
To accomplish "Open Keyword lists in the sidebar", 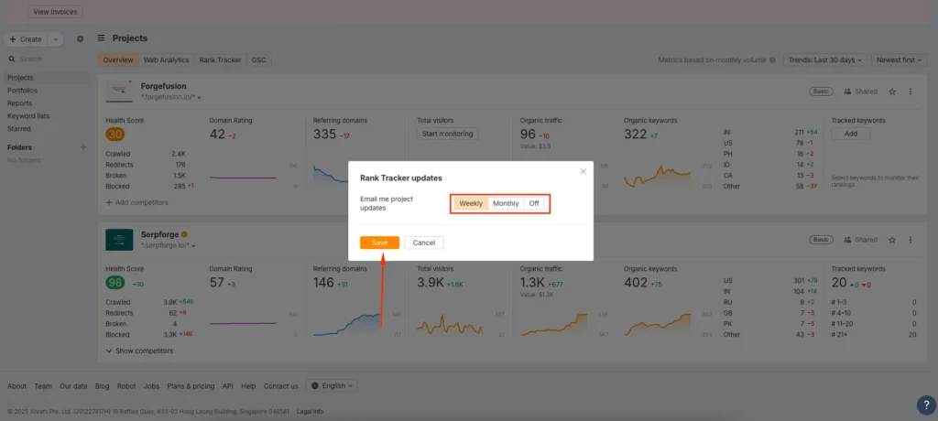I will click(x=28, y=116).
